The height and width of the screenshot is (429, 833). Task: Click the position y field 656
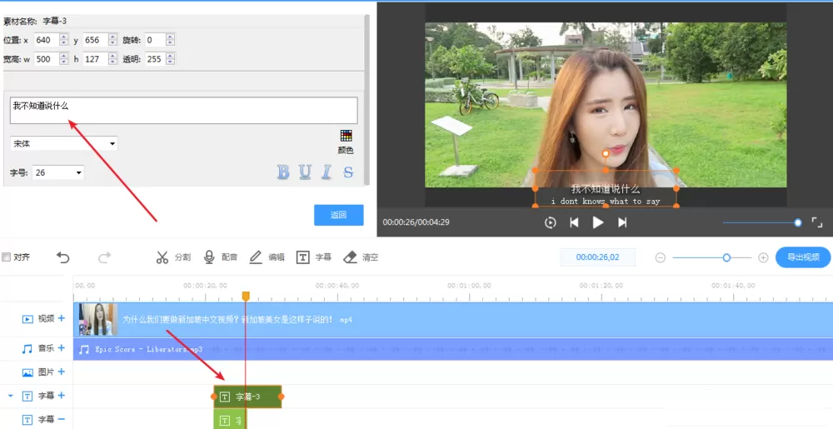(95, 40)
